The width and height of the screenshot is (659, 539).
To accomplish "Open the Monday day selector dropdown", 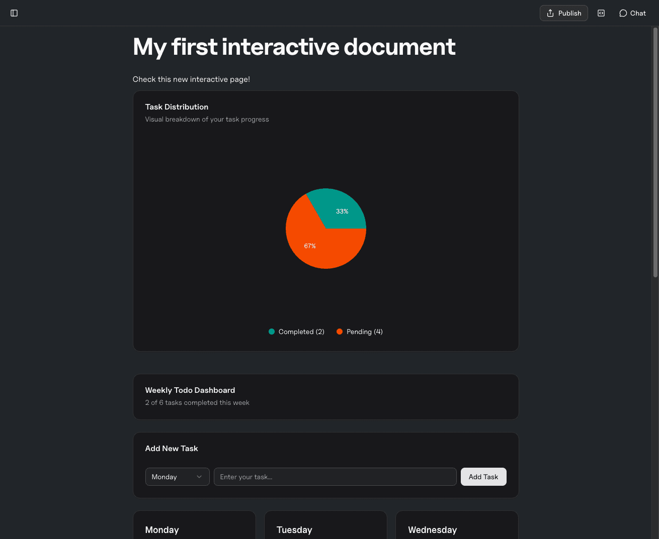I will pos(177,476).
